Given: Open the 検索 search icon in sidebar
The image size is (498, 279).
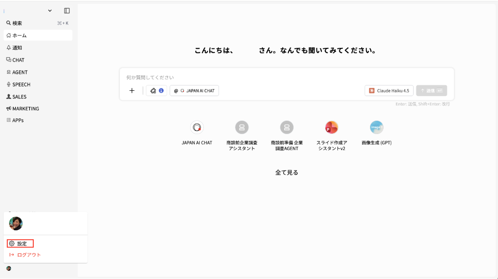Looking at the screenshot, I should (8, 23).
